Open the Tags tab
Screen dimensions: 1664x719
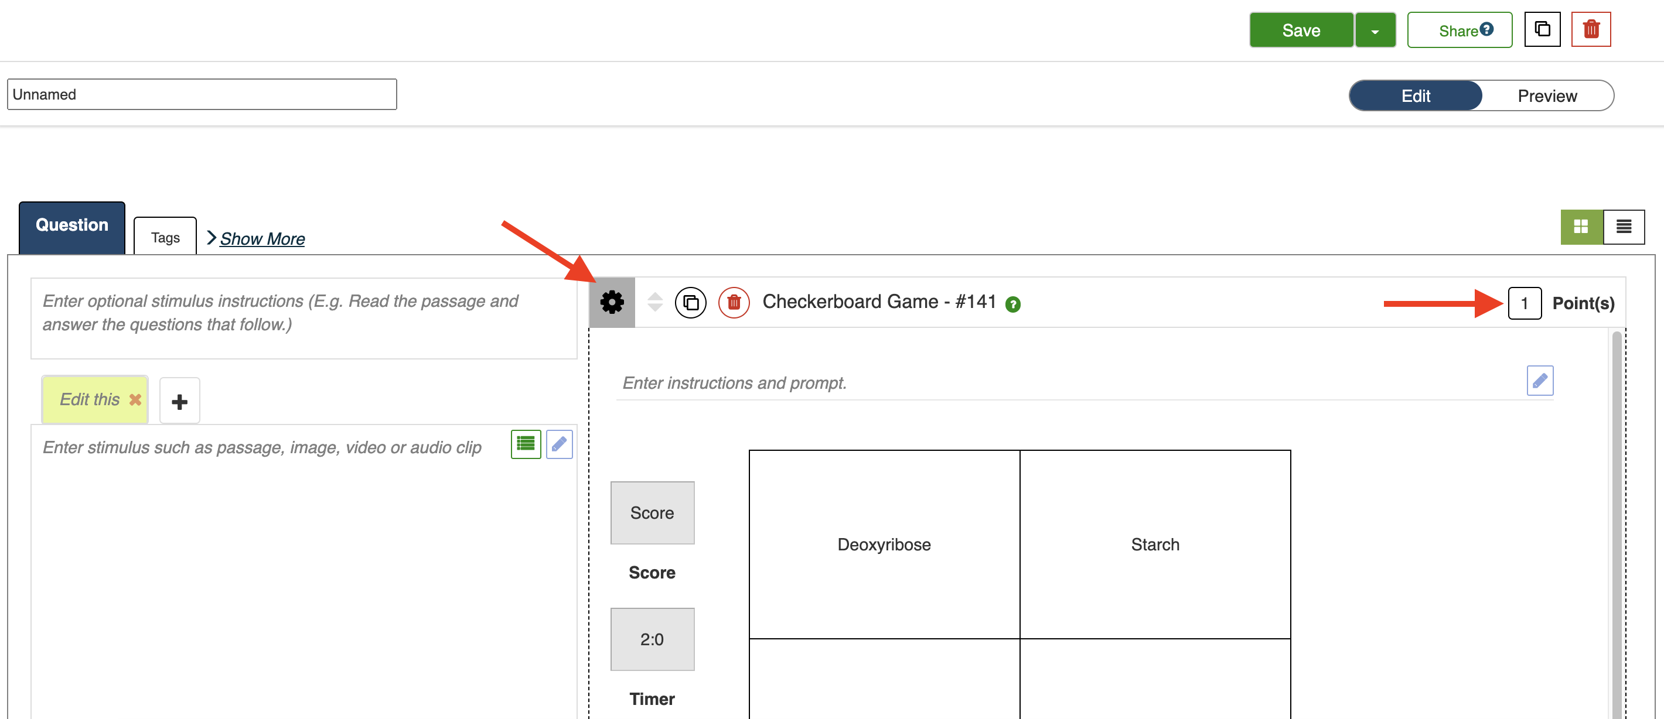point(165,238)
